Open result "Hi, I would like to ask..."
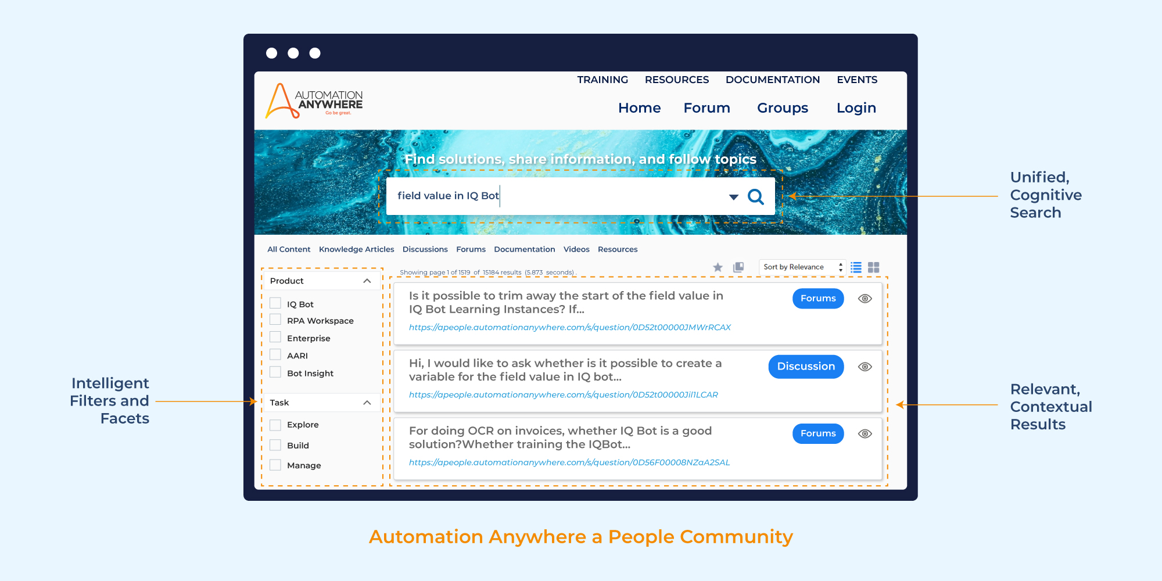This screenshot has height=581, width=1162. pos(565,370)
